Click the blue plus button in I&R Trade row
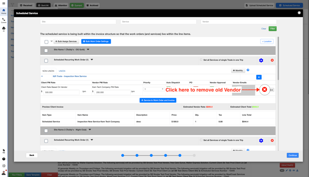The height and width of the screenshot is (177, 309). coord(259,77)
